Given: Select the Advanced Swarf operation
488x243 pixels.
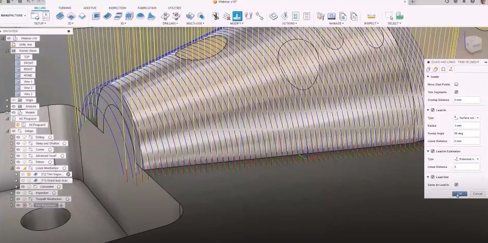Looking at the screenshot, I should (45, 156).
